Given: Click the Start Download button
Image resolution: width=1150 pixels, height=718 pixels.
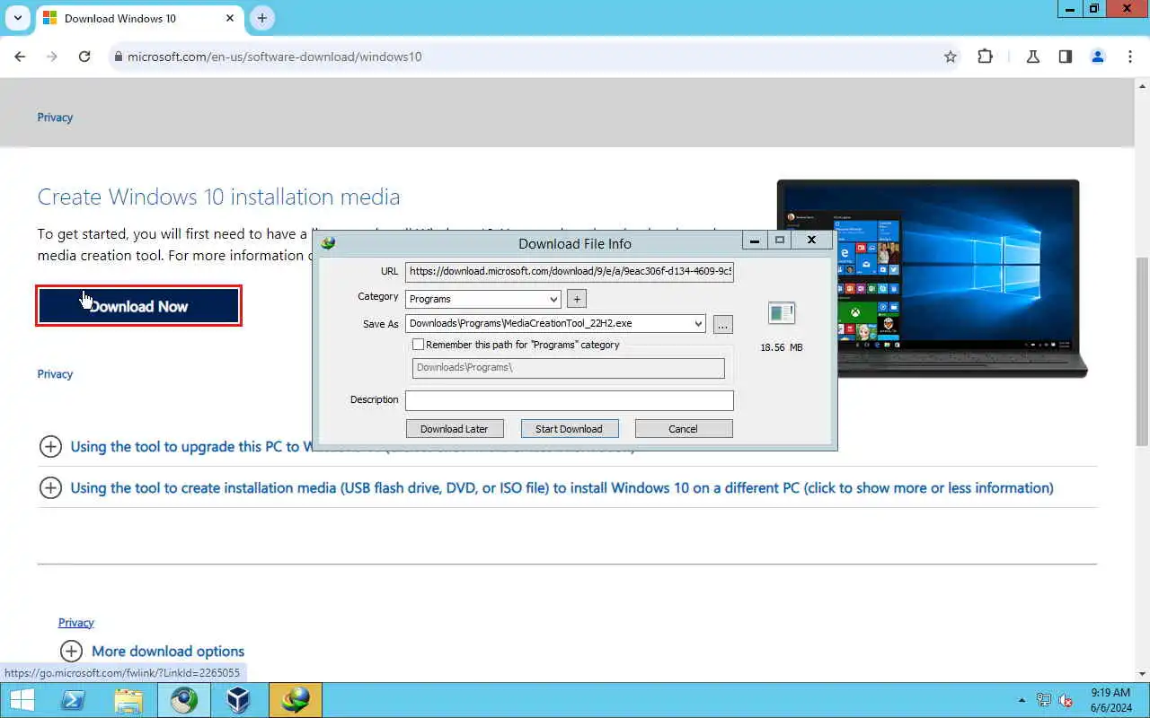Looking at the screenshot, I should pyautogui.click(x=570, y=429).
